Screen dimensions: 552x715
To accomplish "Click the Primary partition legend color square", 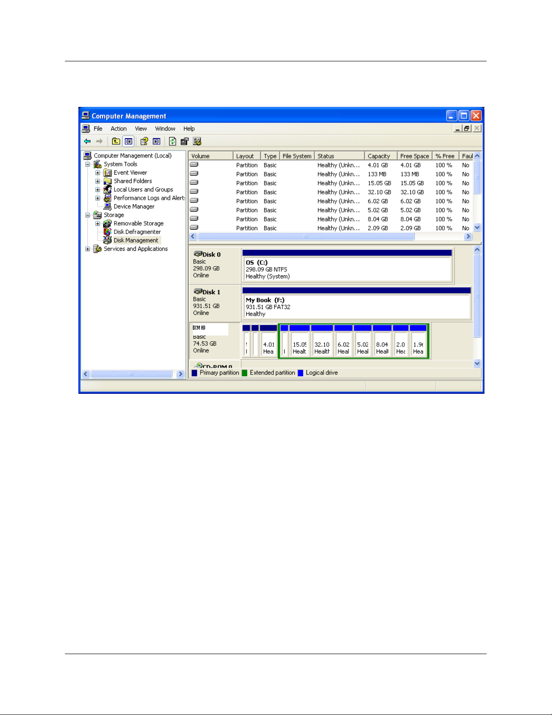I will [195, 373].
